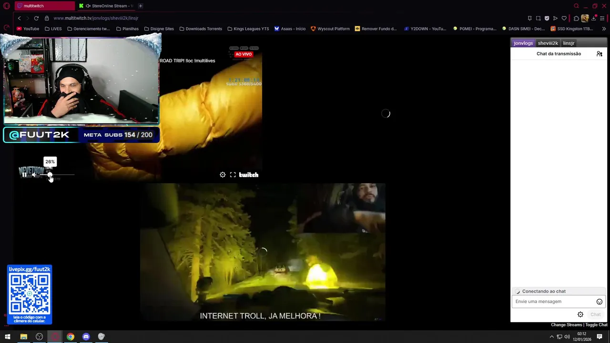Select the jonvlogs chat tab

(523, 43)
